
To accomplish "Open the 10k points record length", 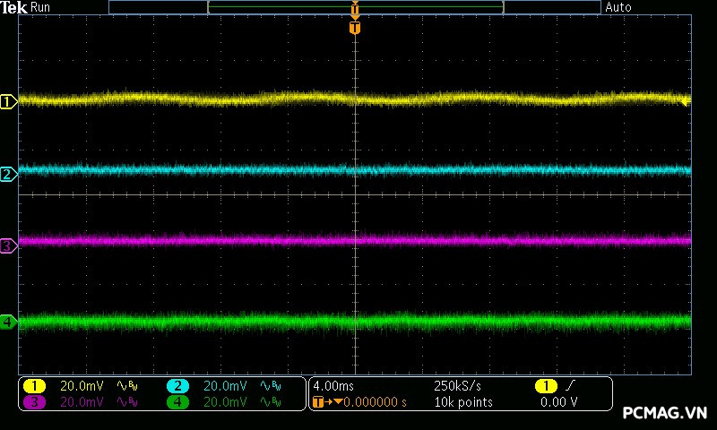I will 463,402.
